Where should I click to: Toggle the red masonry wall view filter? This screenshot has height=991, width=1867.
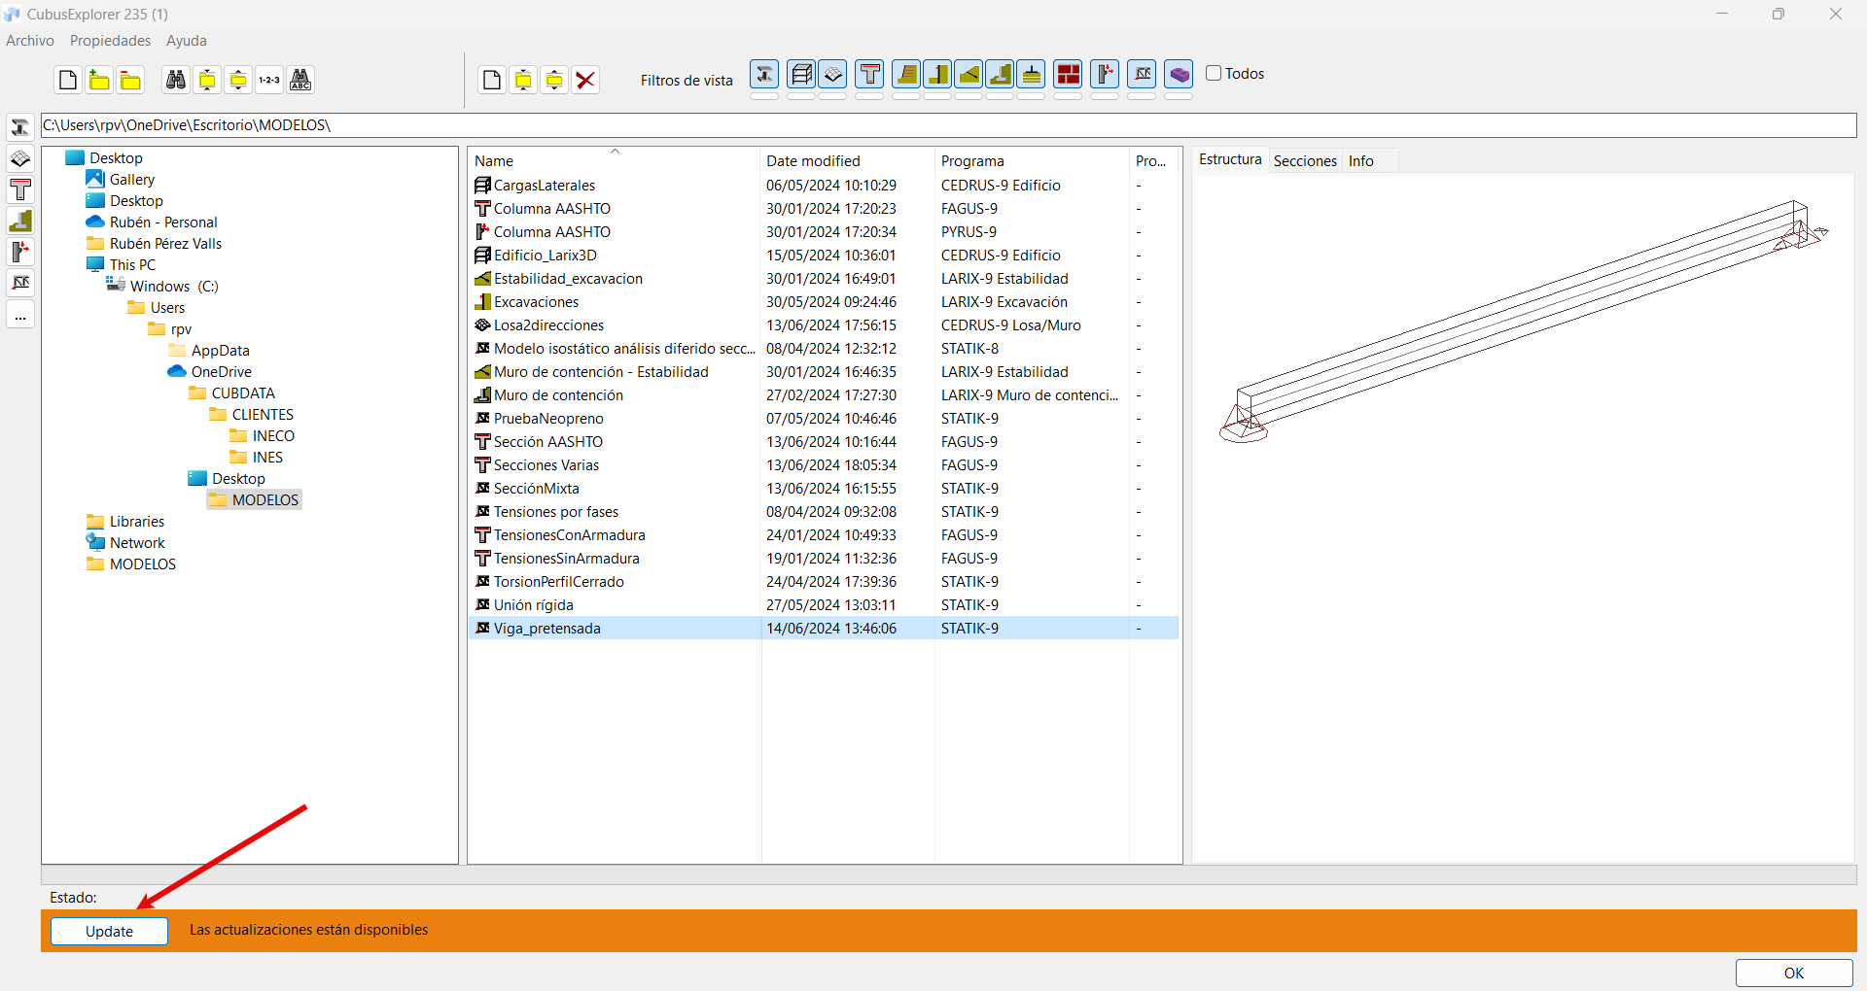coord(1068,74)
